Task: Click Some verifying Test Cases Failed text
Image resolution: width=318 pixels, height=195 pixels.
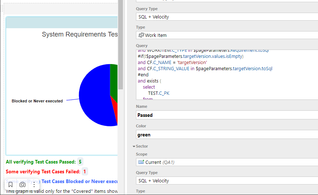Action: coord(43,171)
